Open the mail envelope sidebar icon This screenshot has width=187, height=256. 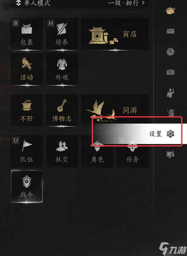coord(170,31)
